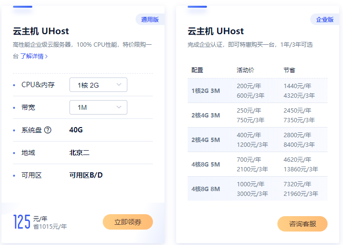343x245 pixels.
Task: Click the 200元/年 price cell
Action: [249, 86]
